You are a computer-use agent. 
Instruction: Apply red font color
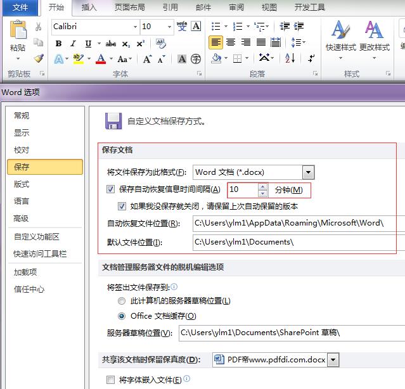pyautogui.click(x=101, y=58)
